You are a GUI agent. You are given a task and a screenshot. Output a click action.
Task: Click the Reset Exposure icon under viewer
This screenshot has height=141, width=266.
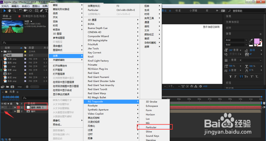[x=201, y=86]
